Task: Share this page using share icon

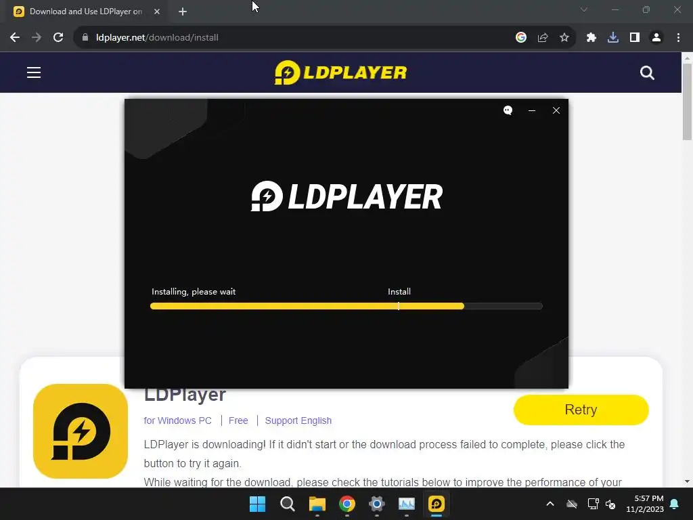Action: (543, 38)
